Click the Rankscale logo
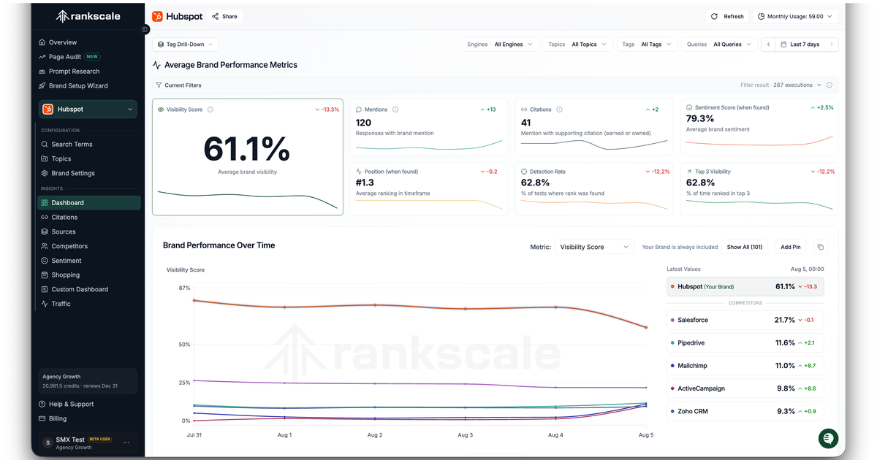Viewport: 877px width, 460px height. pos(88,16)
